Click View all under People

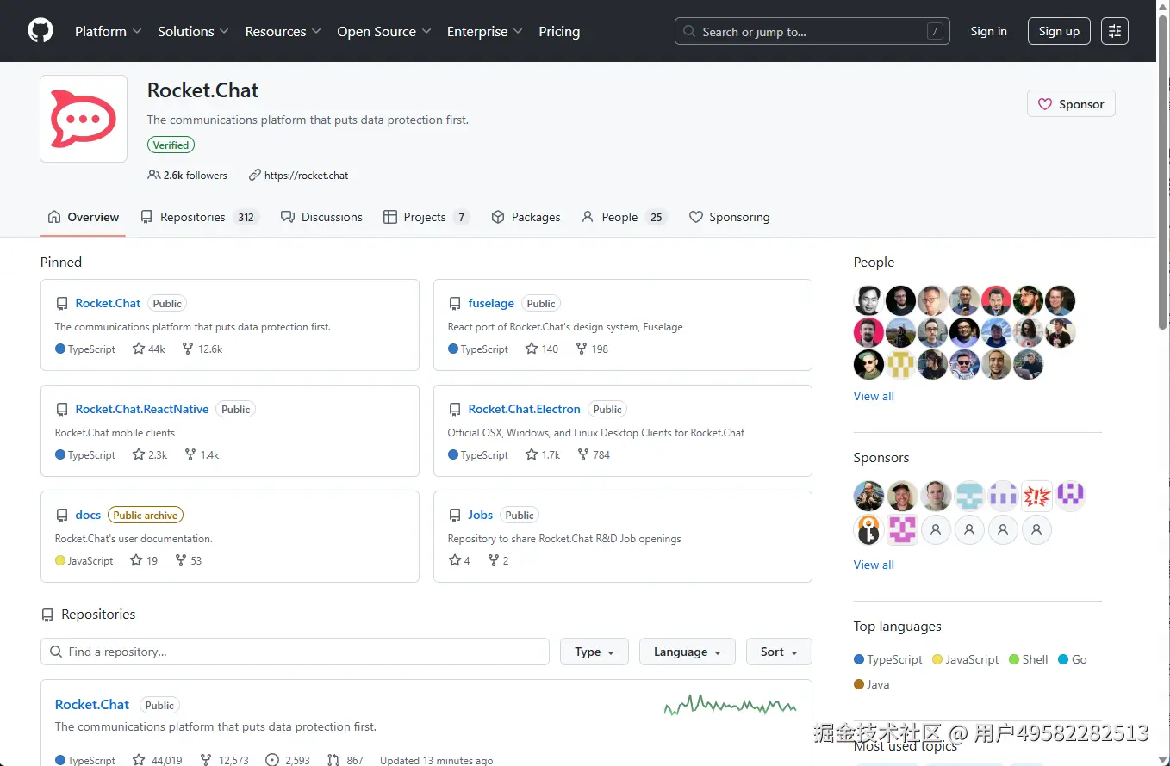coord(874,396)
